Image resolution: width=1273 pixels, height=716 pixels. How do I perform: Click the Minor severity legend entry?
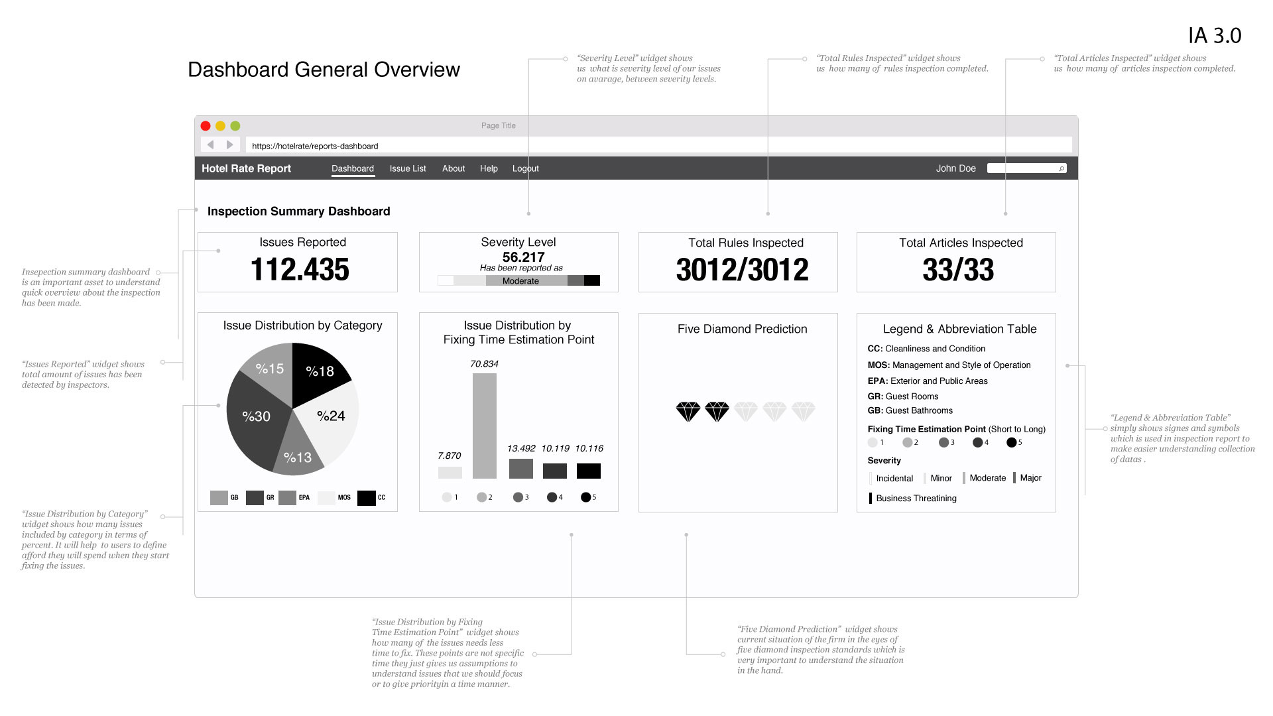tap(938, 478)
